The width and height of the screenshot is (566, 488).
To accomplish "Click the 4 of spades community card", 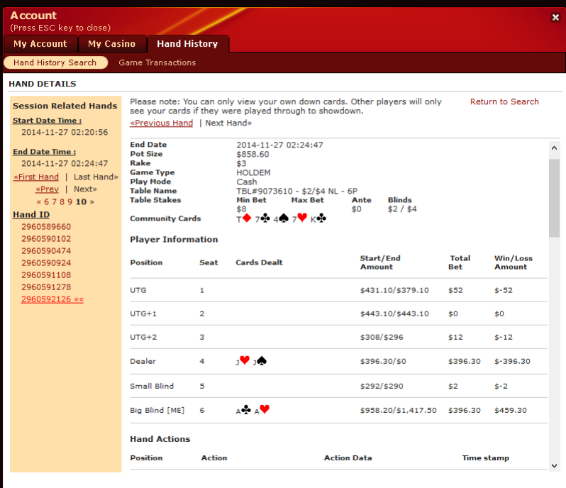I will click(281, 218).
